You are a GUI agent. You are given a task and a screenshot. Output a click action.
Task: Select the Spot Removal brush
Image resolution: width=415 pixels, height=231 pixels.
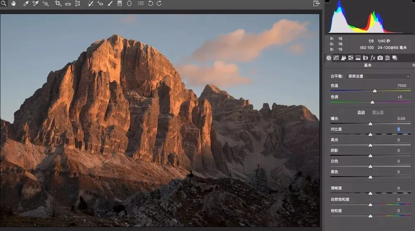(x=90, y=3)
